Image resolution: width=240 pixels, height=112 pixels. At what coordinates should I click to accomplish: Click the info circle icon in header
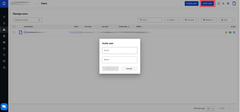(x=228, y=3)
